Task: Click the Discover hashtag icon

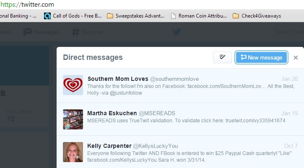Action: 75,32
